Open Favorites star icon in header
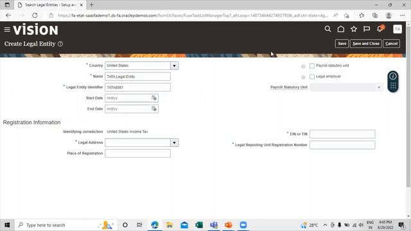The image size is (411, 231). (354, 29)
